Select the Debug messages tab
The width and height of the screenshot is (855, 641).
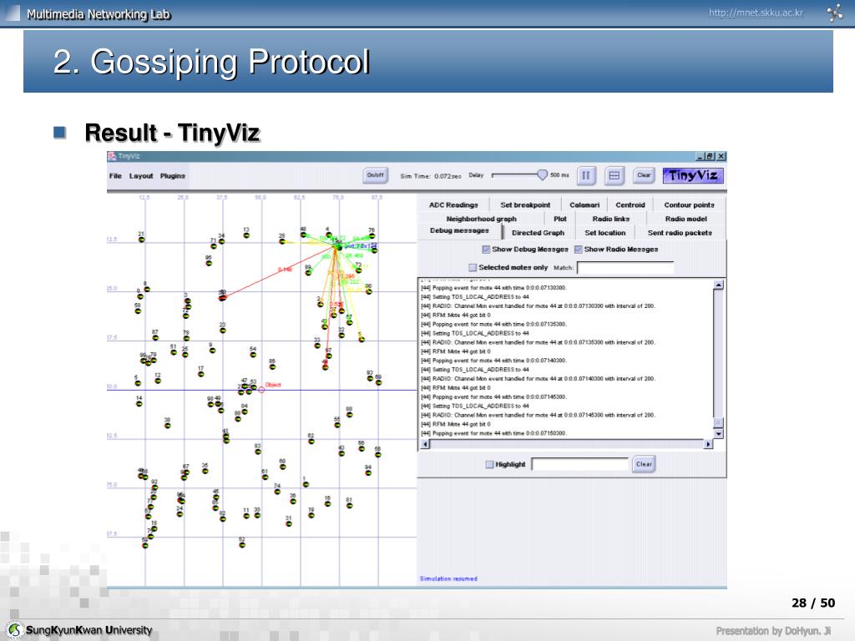(x=459, y=230)
